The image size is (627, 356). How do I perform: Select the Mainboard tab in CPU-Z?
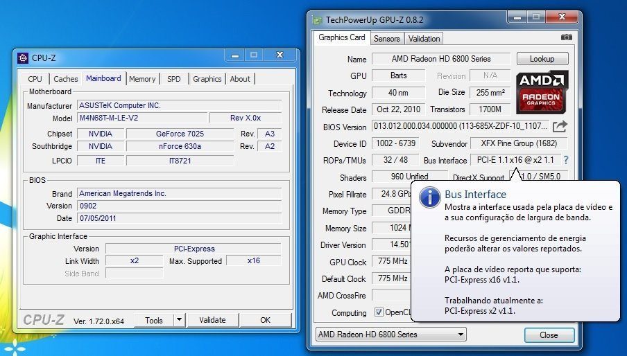[103, 78]
